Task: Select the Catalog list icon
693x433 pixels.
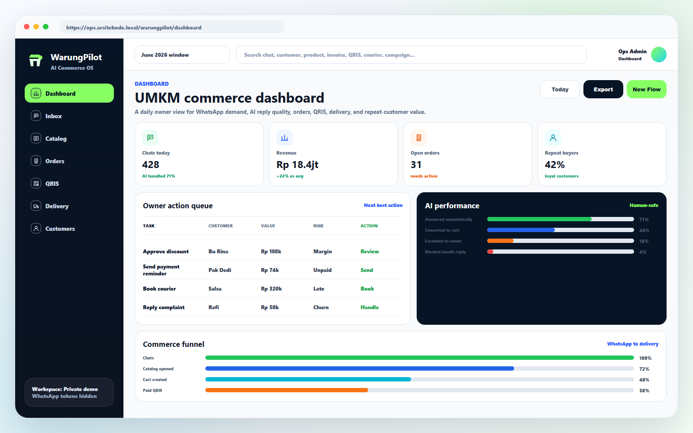Action: [36, 139]
